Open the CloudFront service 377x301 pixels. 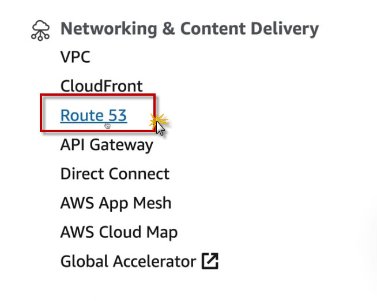(x=101, y=86)
